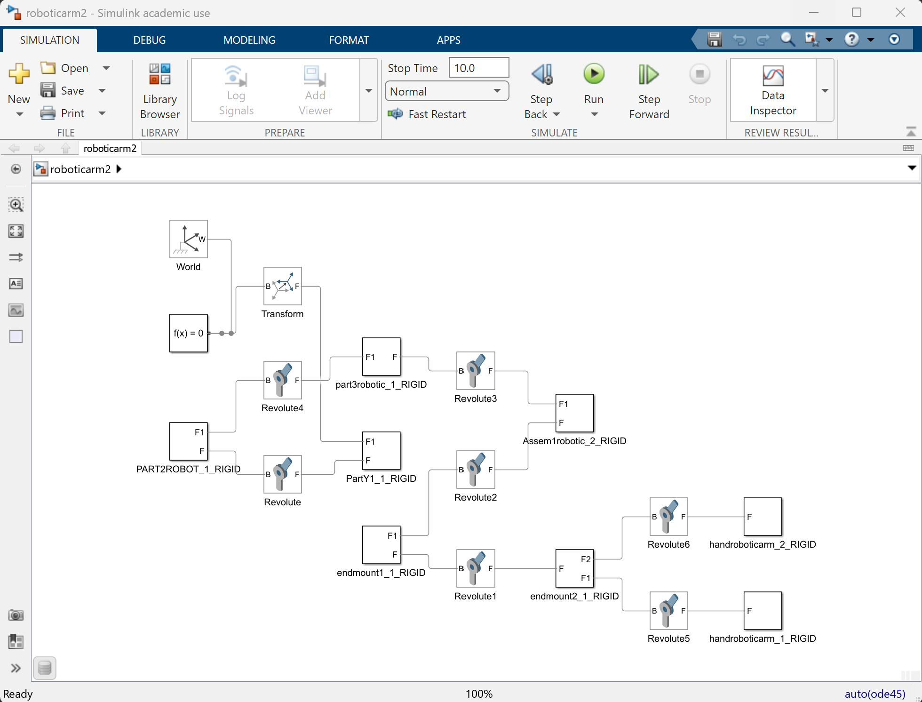Select the World frame block

point(189,239)
